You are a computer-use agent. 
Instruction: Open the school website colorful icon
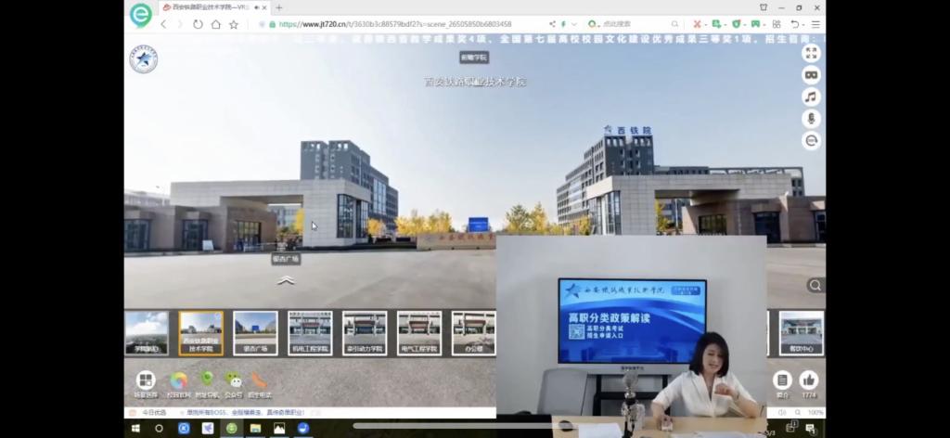pyautogui.click(x=178, y=380)
